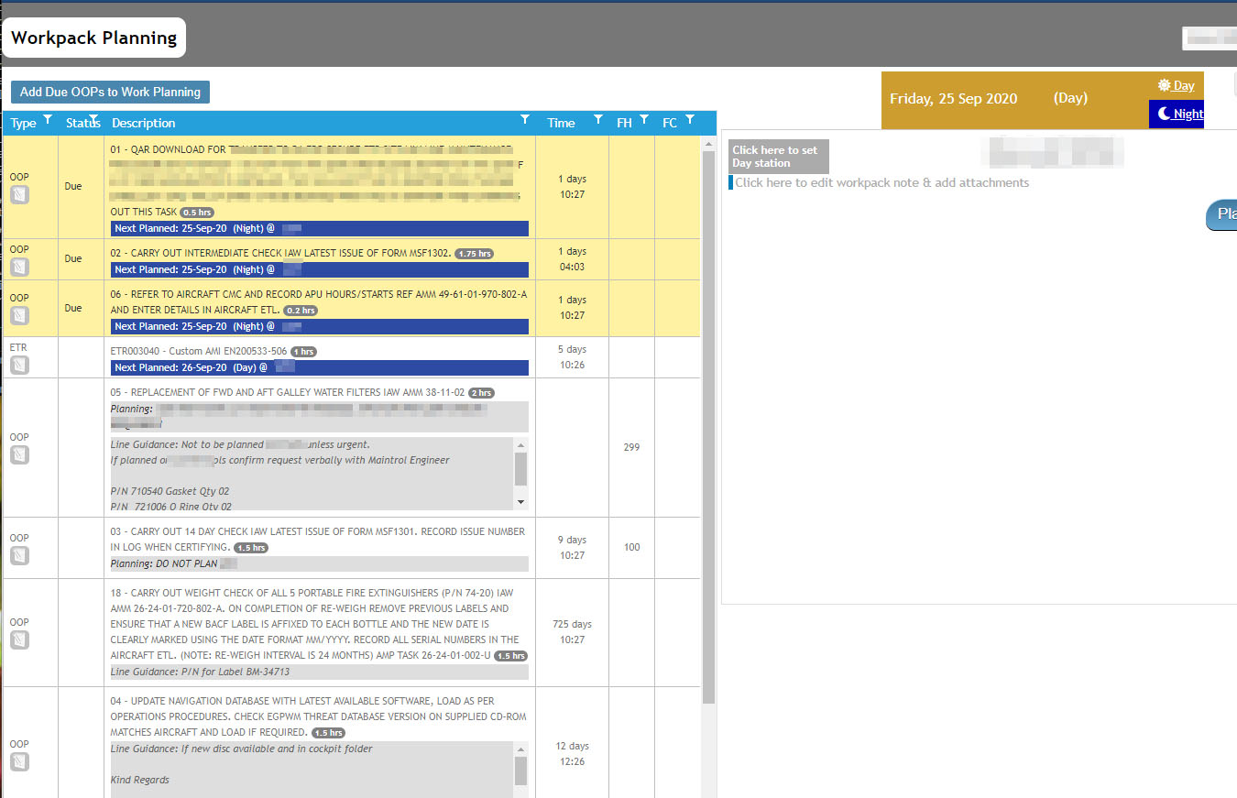
Task: Click task card icon for QAR DOWNLOAD row
Action: tap(19, 194)
